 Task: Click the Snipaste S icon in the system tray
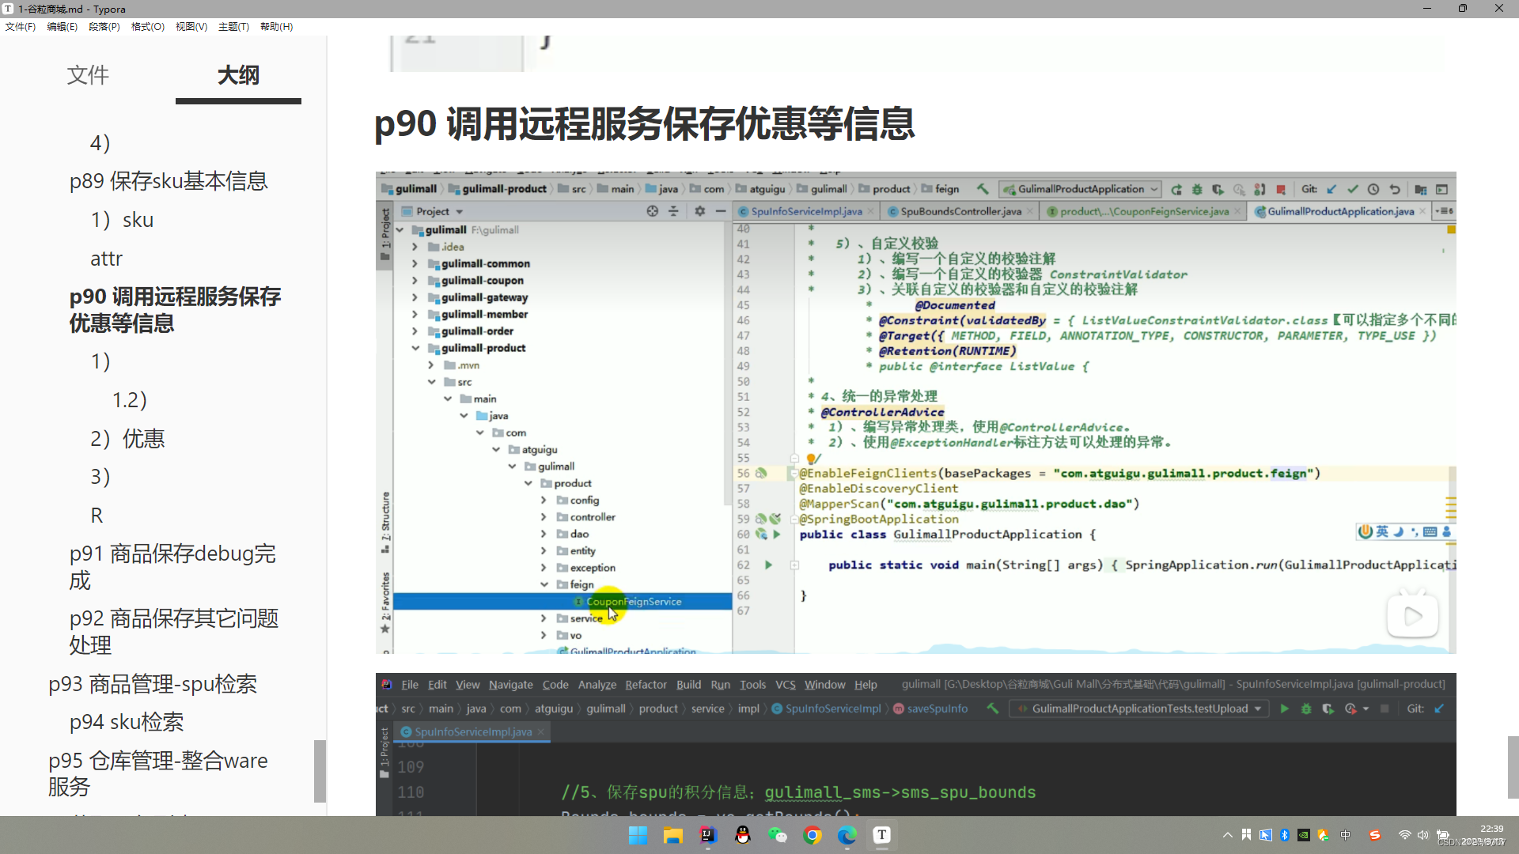tap(1374, 835)
